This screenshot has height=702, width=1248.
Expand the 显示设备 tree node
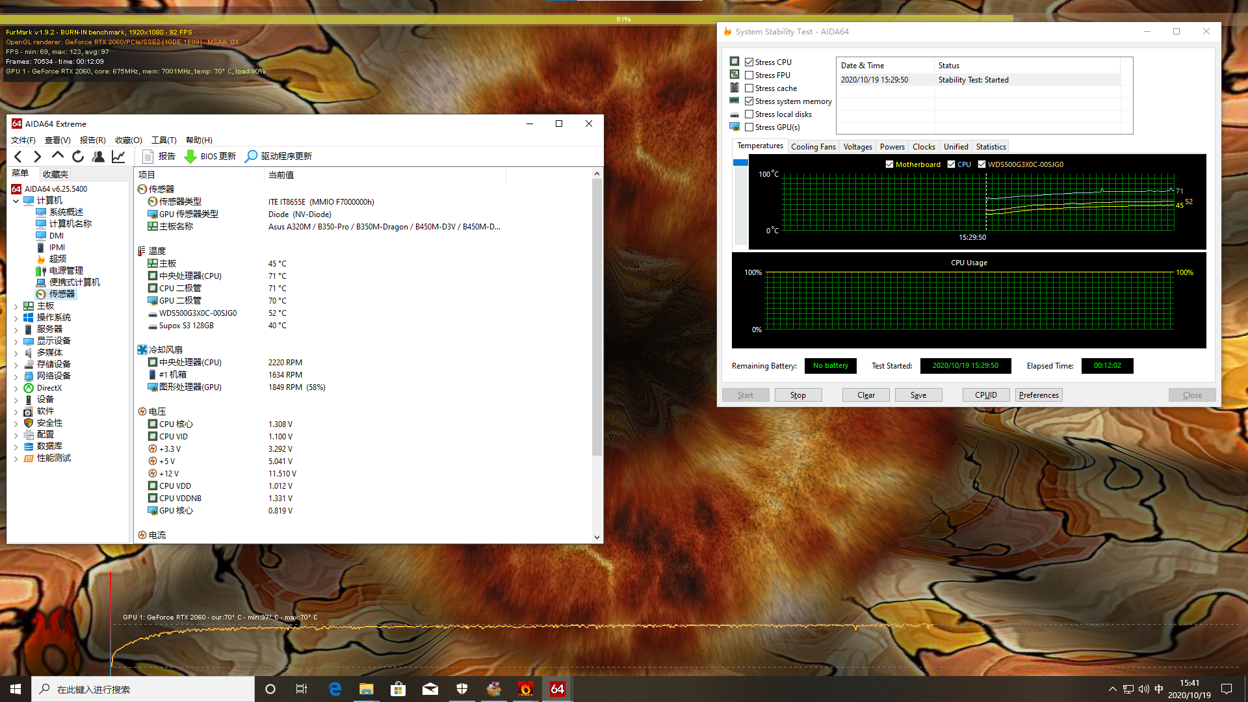point(16,341)
